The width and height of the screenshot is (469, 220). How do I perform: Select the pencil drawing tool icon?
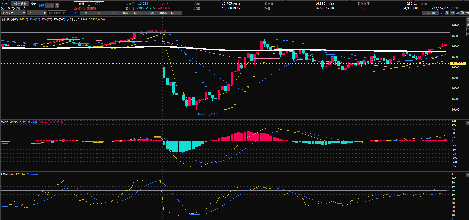442,13
